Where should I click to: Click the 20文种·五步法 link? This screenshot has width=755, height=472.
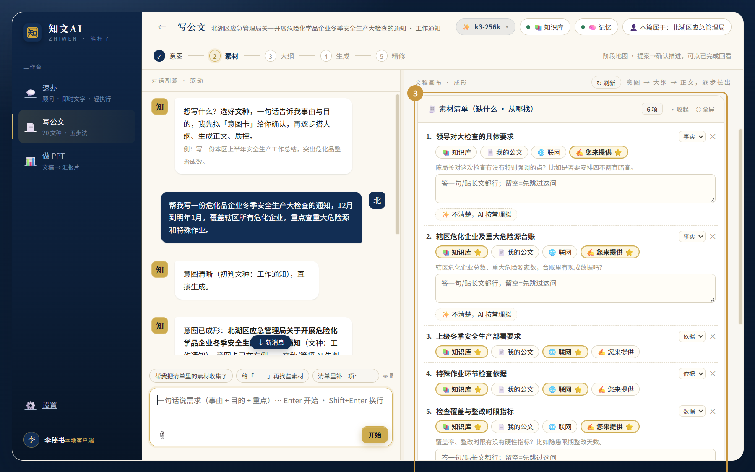coord(65,133)
